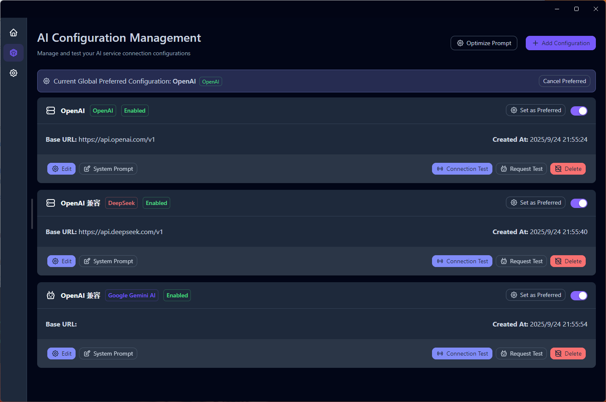This screenshot has width=606, height=402.
Task: Click the gear icon in the preferred configuration banner
Action: (46, 81)
